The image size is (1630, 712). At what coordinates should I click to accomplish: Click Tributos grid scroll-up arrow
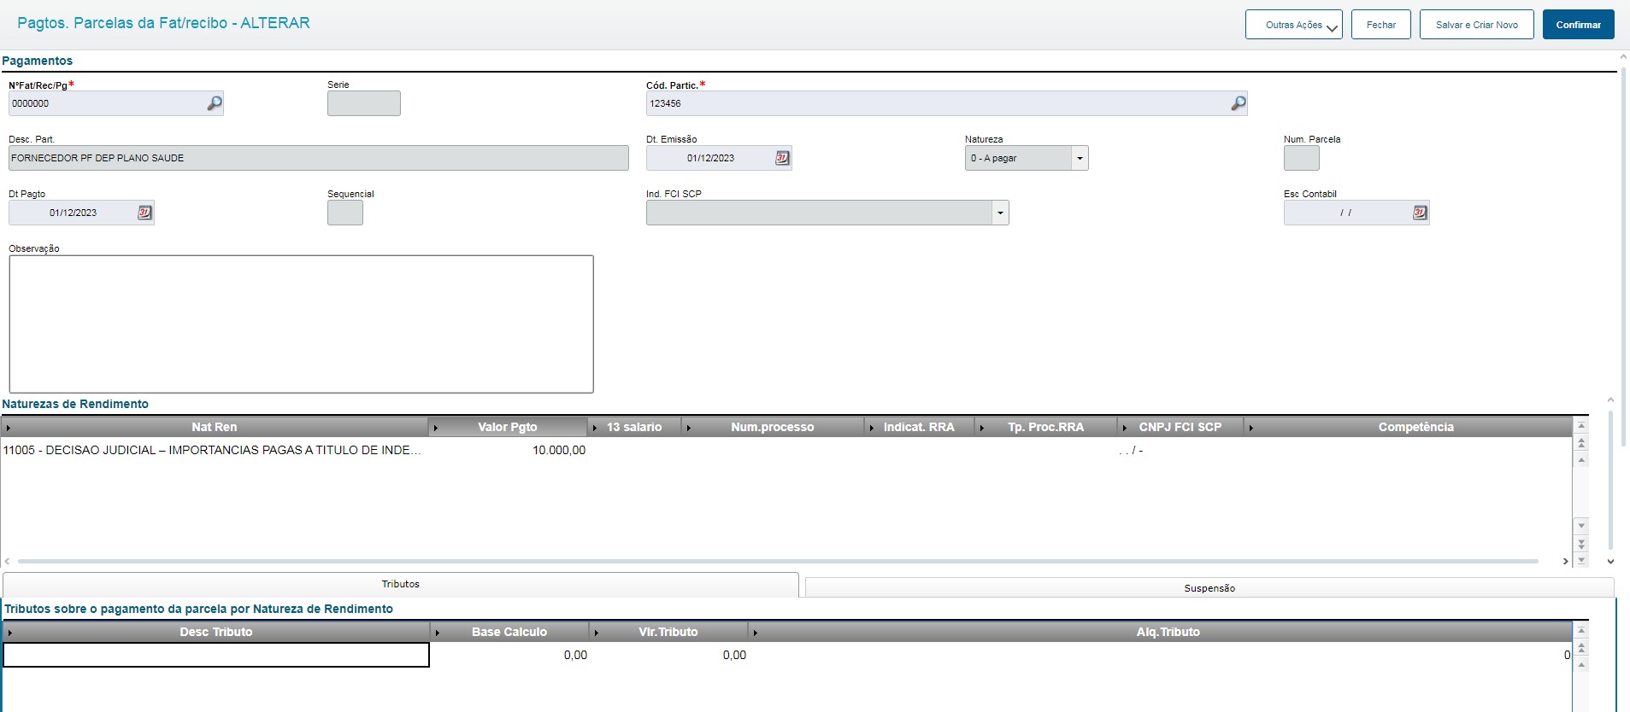(1581, 664)
